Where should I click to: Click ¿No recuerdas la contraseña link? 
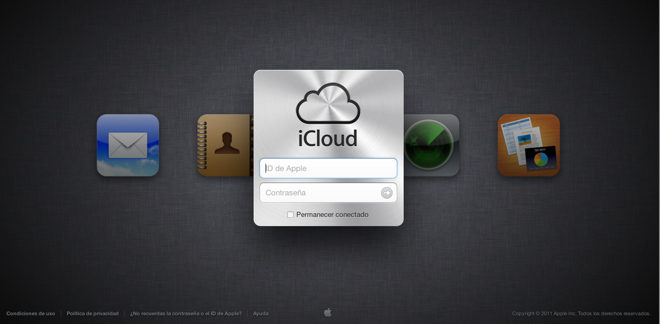click(x=186, y=313)
